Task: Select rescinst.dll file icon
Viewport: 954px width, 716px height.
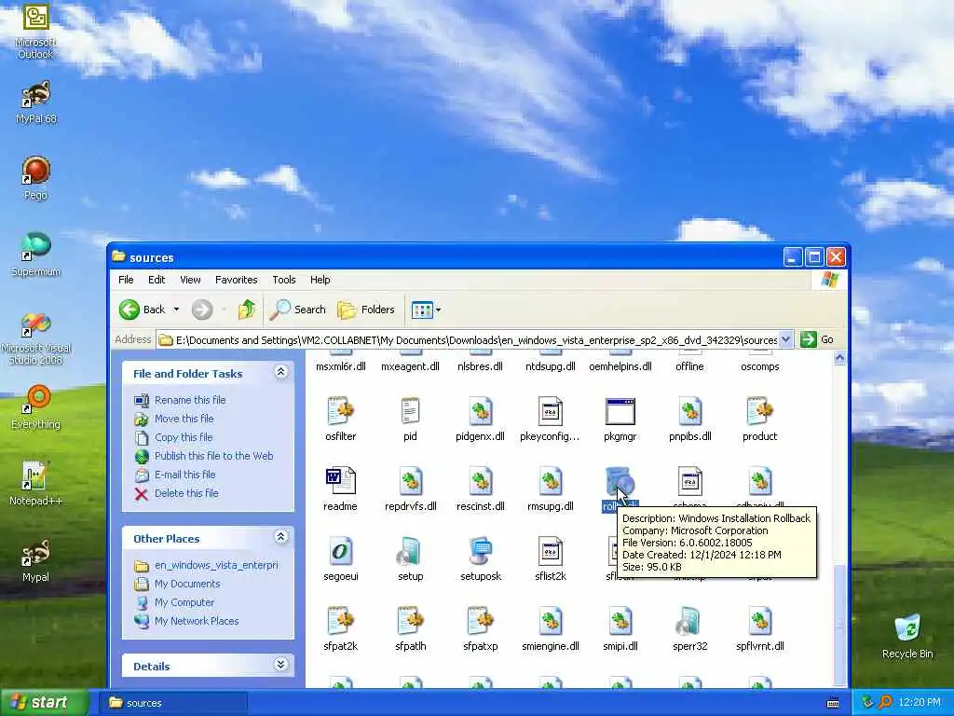Action: [x=480, y=482]
